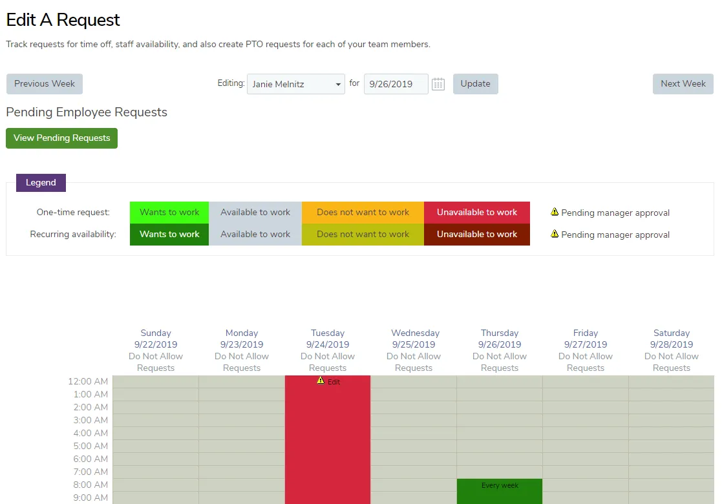Click one-time pending manager approval warning icon
This screenshot has width=722, height=504.
[x=555, y=212]
